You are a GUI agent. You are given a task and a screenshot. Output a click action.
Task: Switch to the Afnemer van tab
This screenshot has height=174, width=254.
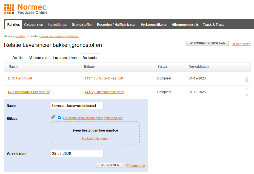pyautogui.click(x=38, y=58)
